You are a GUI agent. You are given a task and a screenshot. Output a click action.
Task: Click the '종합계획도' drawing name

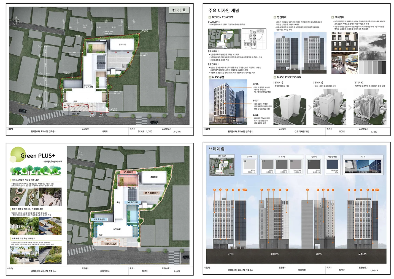(105, 271)
